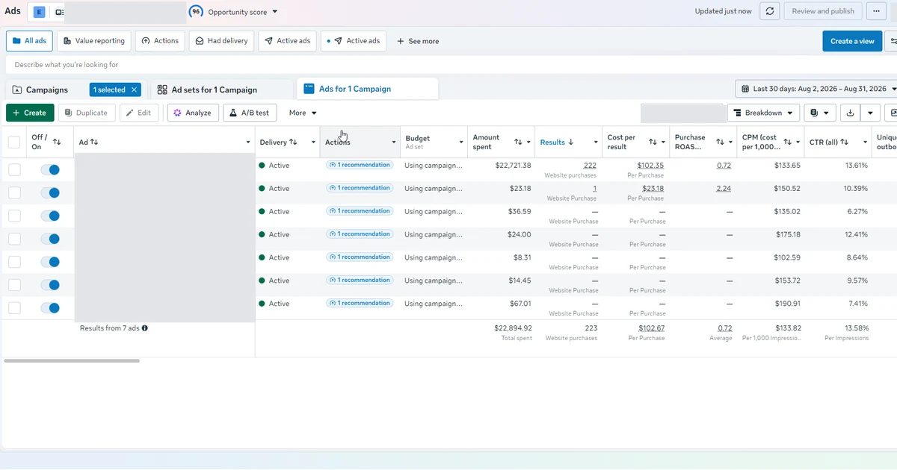The image size is (897, 470).
Task: Open the Actions column options arrow
Action: 394,142
